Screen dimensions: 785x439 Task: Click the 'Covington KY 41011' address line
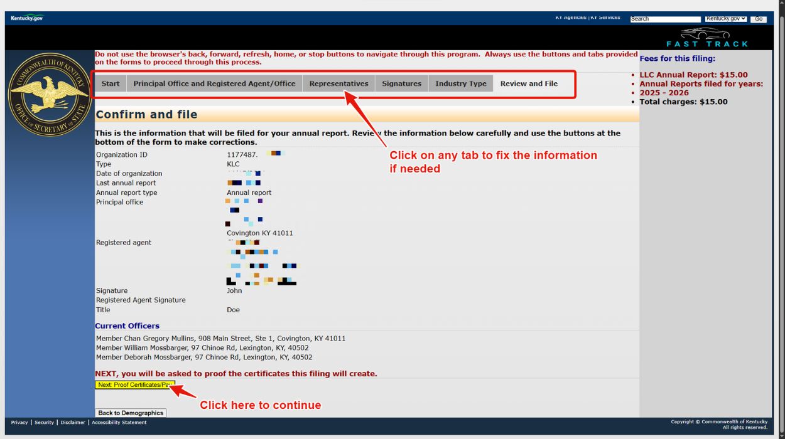click(260, 233)
